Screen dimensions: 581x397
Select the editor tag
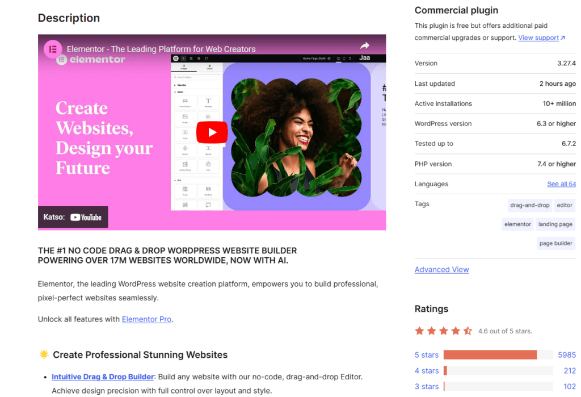(x=565, y=205)
